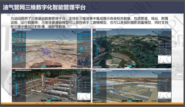
Task: Click the blue square beside the desert compass
Action: click(73, 32)
